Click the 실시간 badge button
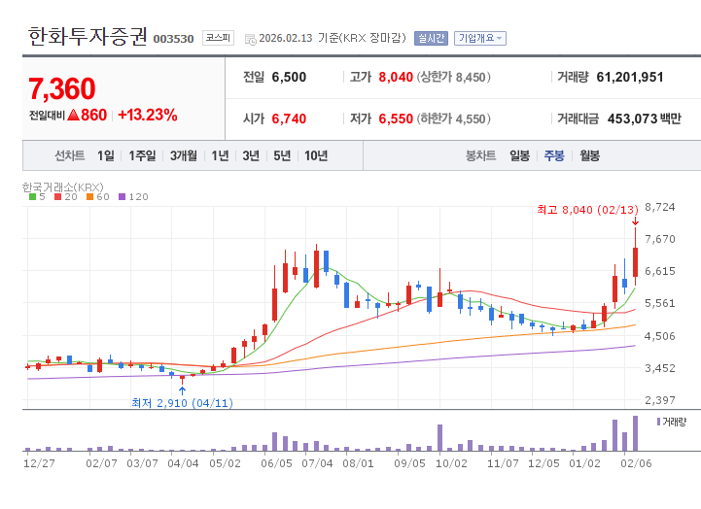701x509 pixels. (431, 39)
